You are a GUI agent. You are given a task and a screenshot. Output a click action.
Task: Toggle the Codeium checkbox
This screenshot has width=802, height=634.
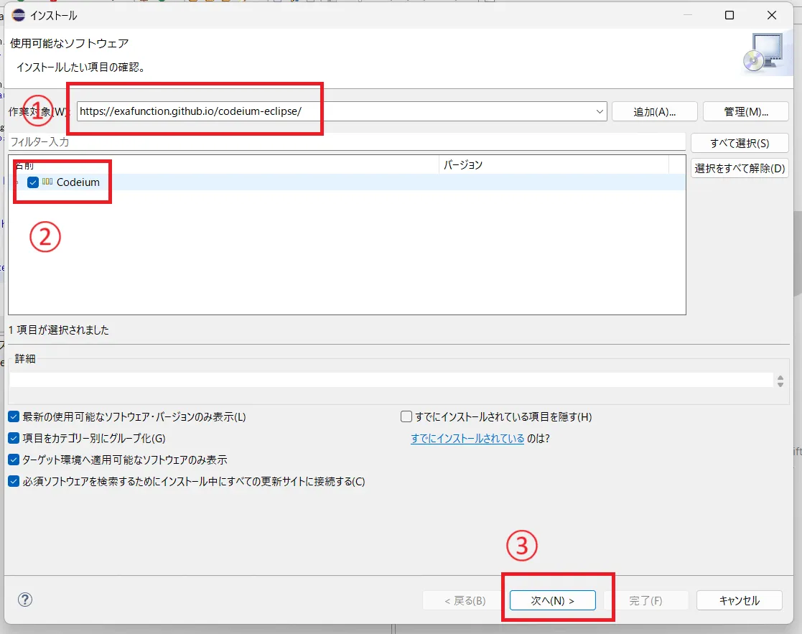click(x=33, y=182)
